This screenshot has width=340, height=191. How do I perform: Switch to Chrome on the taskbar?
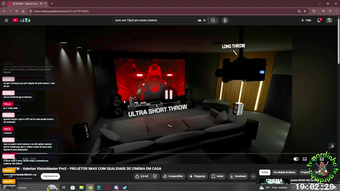90,188
